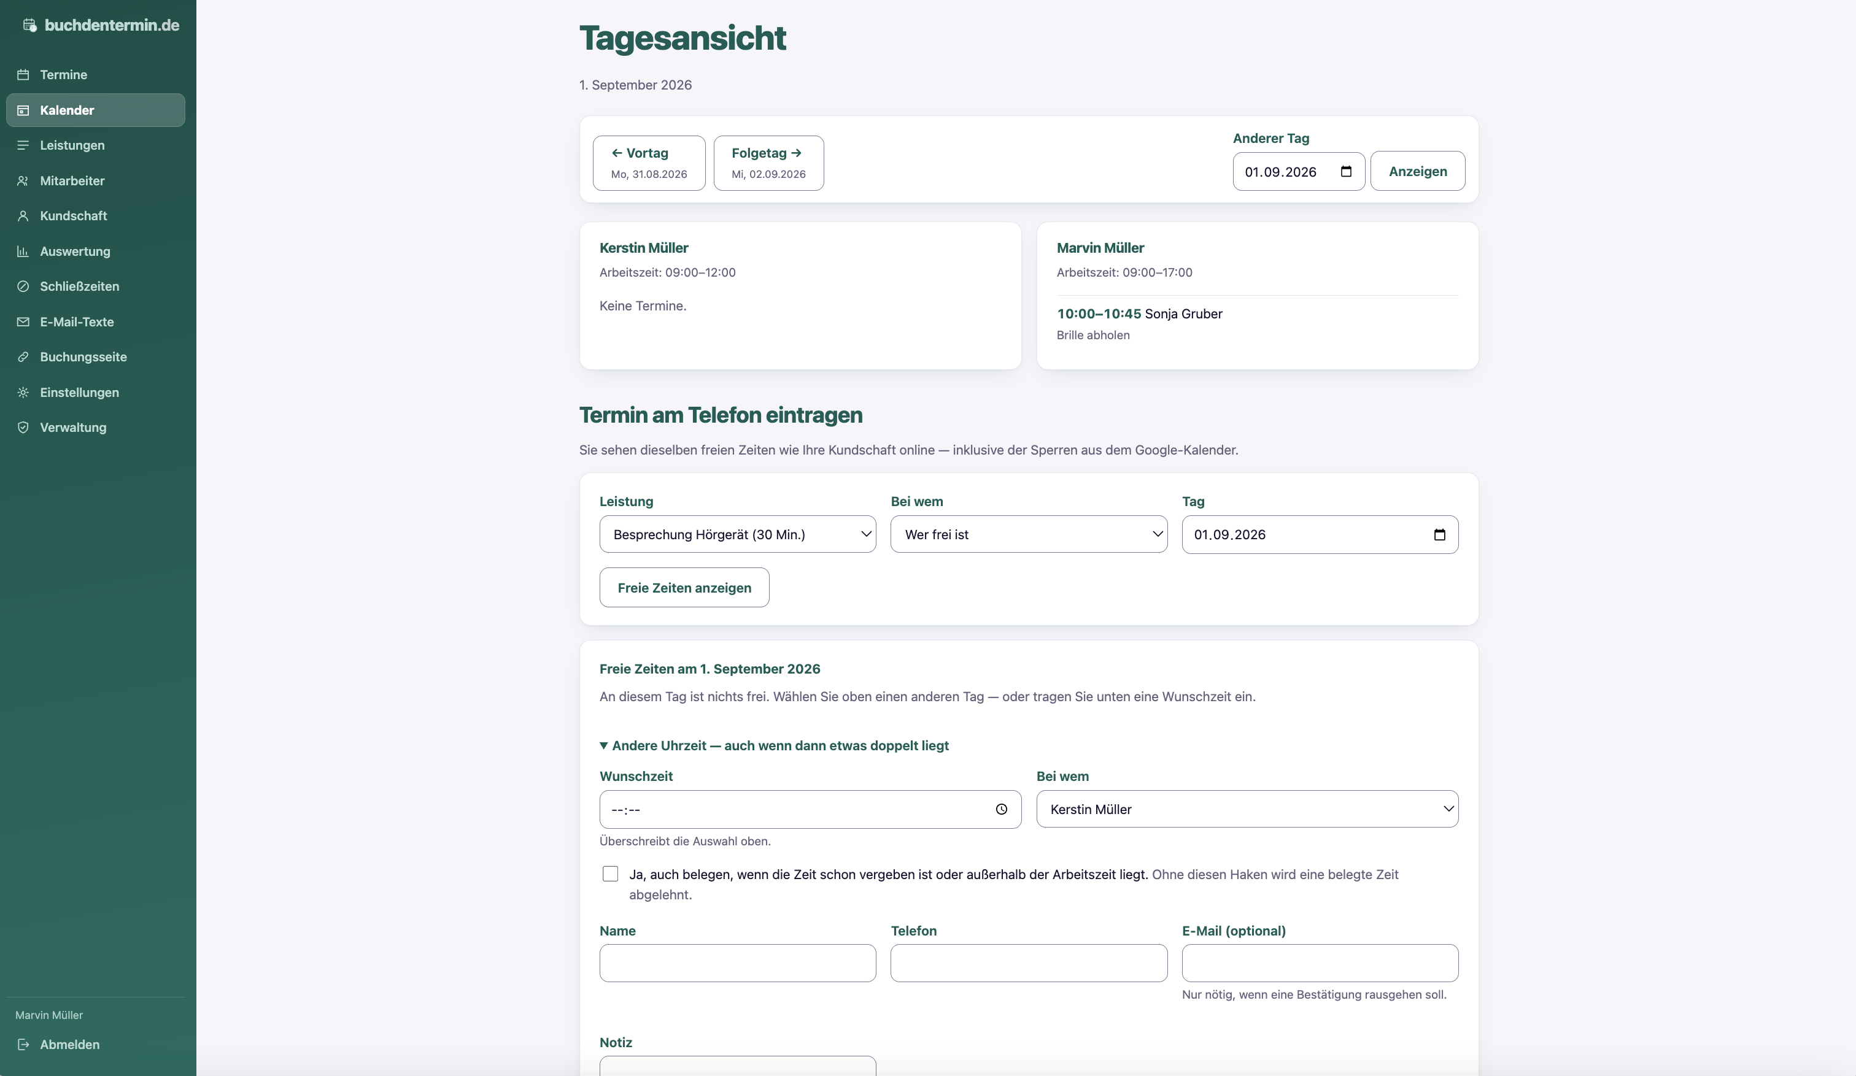1856x1076 pixels.
Task: Open the Schließzeiten page
Action: pos(96,286)
